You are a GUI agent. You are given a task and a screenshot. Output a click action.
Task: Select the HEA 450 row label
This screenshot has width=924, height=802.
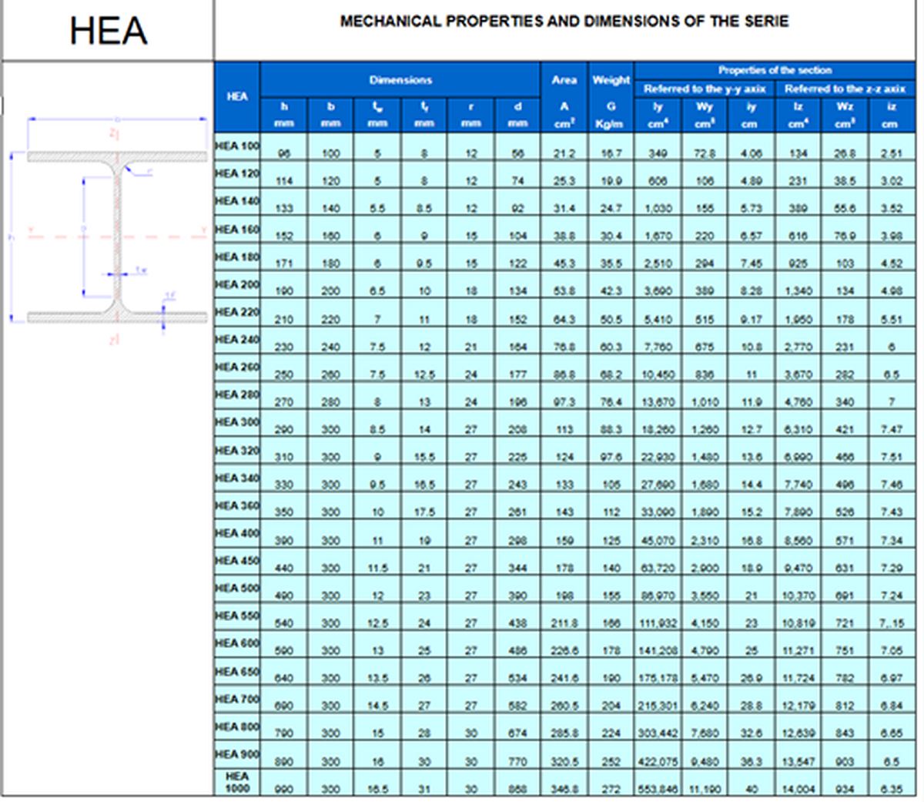[237, 561]
